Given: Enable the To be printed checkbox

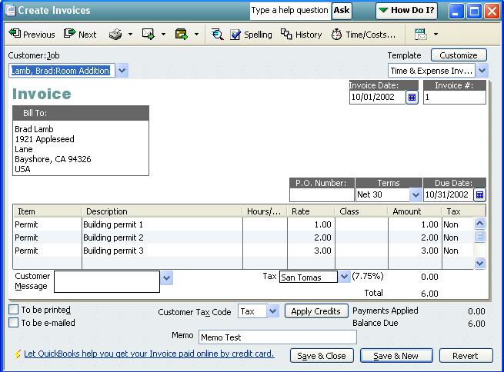Looking at the screenshot, I should click(14, 310).
